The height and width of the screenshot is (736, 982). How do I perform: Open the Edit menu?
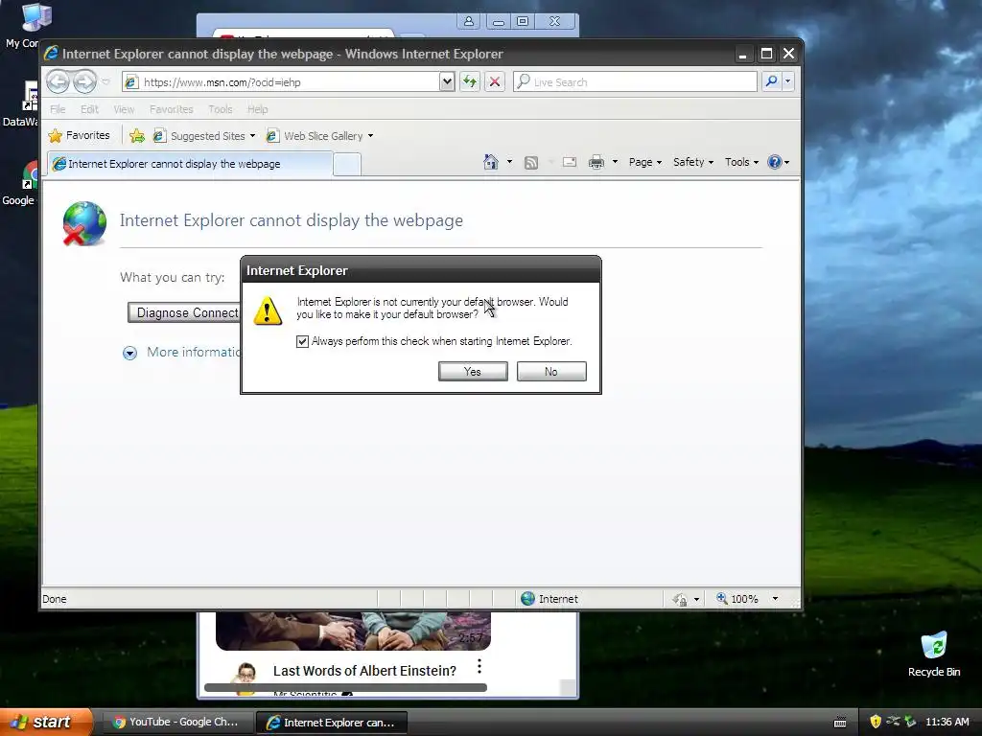point(89,109)
